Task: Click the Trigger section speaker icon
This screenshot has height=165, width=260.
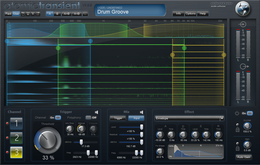Action: pyautogui.click(x=97, y=112)
